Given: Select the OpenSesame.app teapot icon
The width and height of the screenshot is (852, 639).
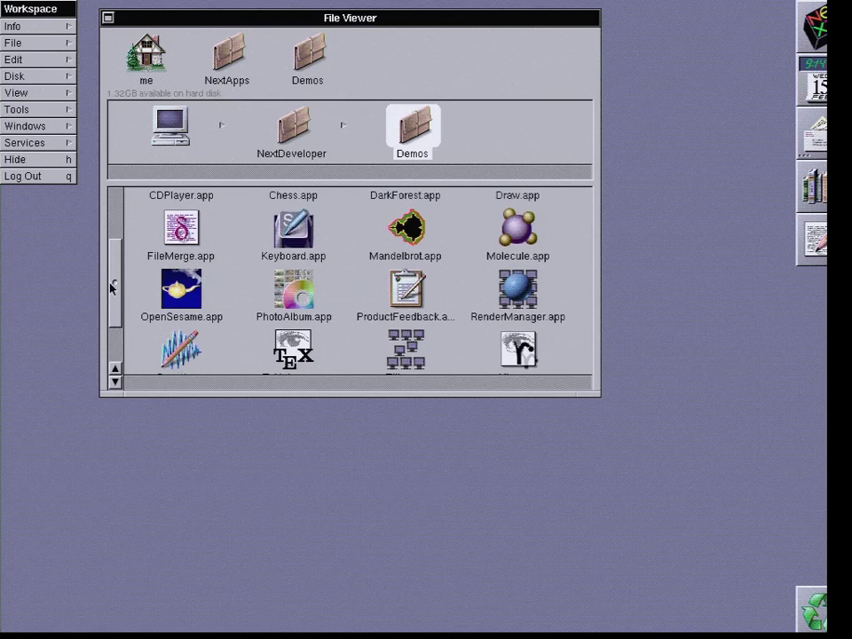Looking at the screenshot, I should pyautogui.click(x=181, y=288).
